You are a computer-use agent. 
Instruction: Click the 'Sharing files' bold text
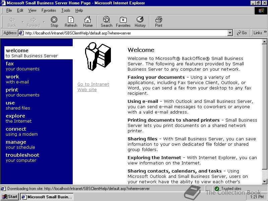click(x=142, y=139)
